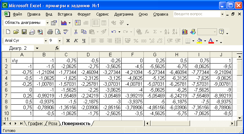Open Font Color dropdown arrow

217,41
